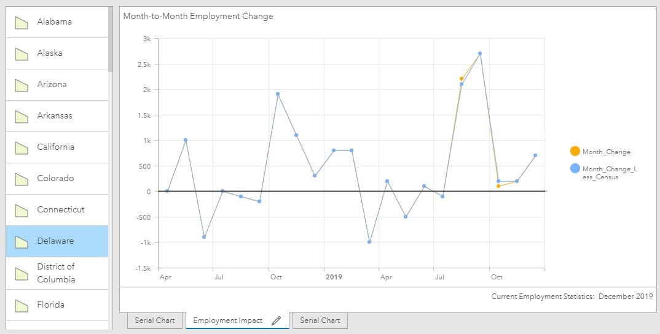Switch to the last Serial Chart tab
The height and width of the screenshot is (334, 660).
coord(320,320)
